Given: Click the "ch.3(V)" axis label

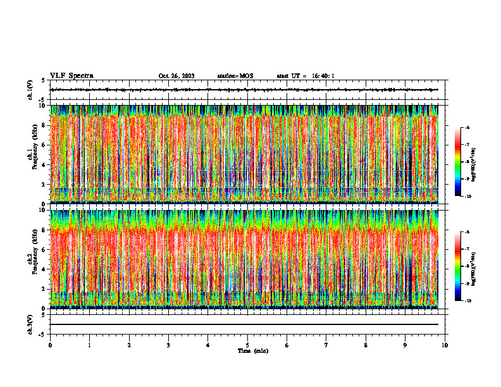Looking at the screenshot, I should coord(30,324).
